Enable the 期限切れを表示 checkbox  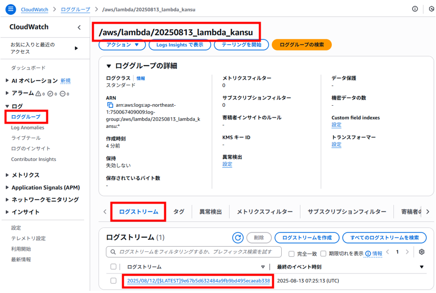[x=323, y=254]
